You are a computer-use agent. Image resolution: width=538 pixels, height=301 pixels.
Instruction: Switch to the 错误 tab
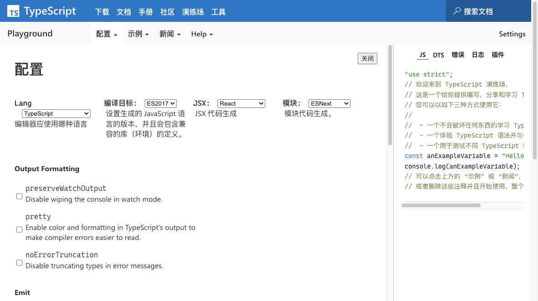458,55
